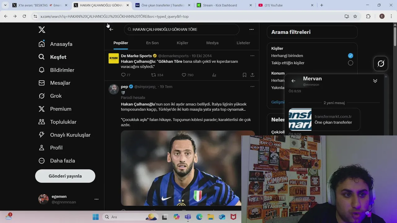This screenshot has height=223, width=397.
Task: Open Chrome profile E avatar
Action: coord(382,16)
